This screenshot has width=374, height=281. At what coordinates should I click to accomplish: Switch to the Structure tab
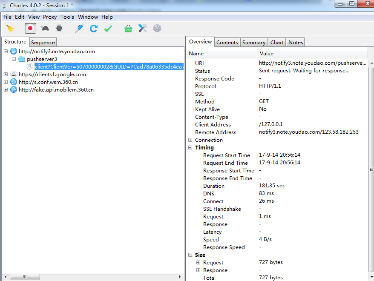[x=15, y=42]
